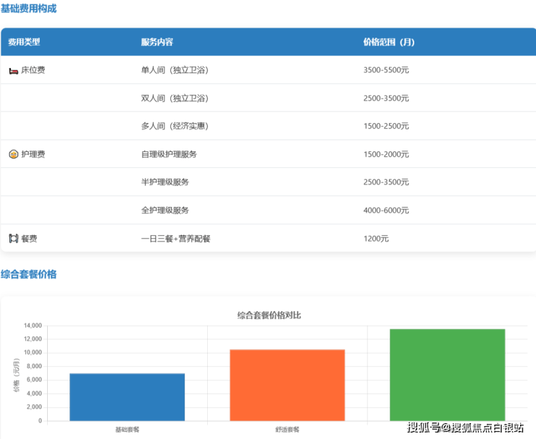This screenshot has width=536, height=439.
Task: Click the 基础费用构成 section heading
Action: (28, 9)
